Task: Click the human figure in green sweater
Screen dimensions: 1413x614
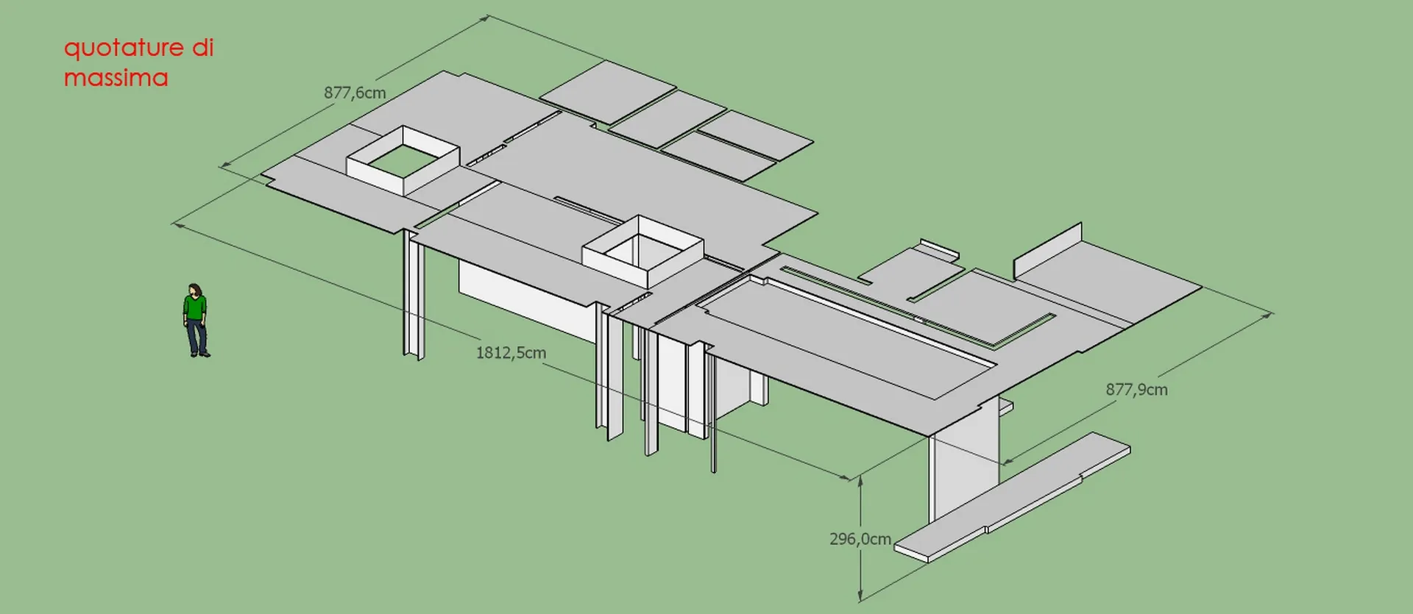Action: point(195,320)
